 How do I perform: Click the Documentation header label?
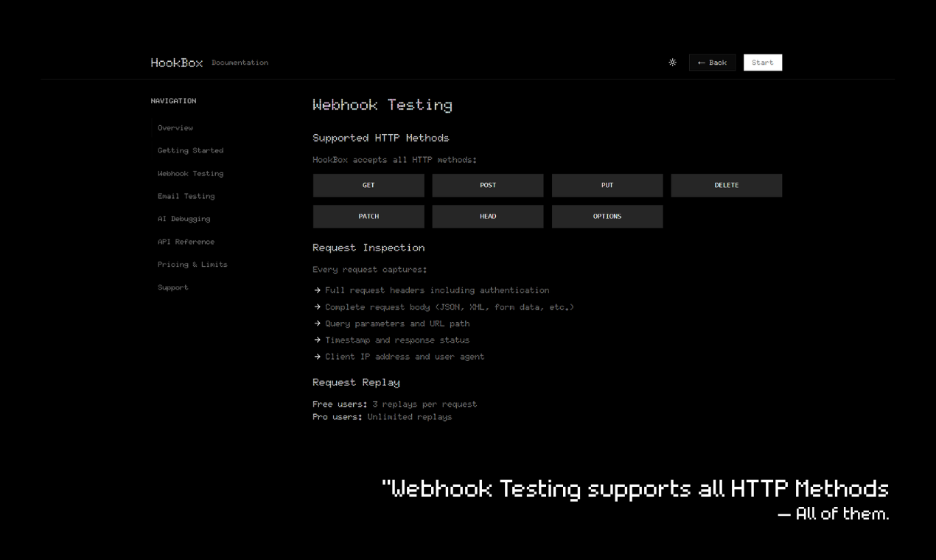240,63
